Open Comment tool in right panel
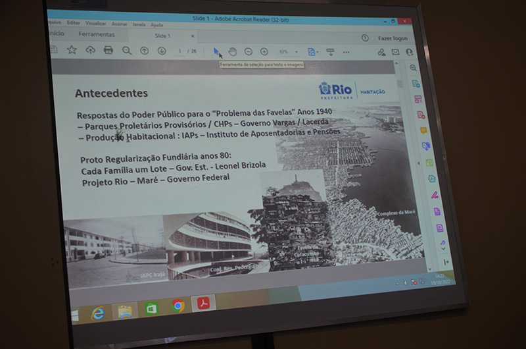This screenshot has height=349, width=526. coord(423,130)
